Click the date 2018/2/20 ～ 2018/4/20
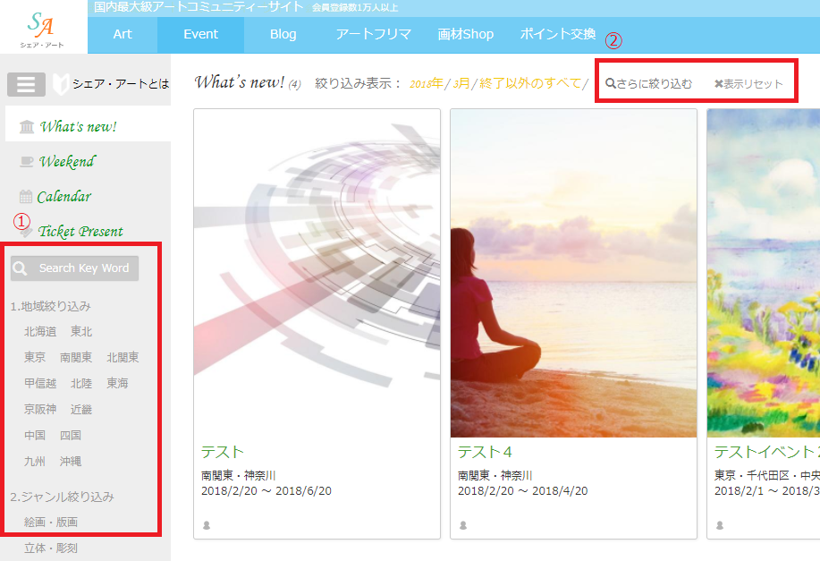 522,491
